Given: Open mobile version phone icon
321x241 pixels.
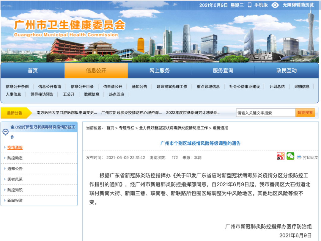Looking at the screenshot, I should pos(250,5).
